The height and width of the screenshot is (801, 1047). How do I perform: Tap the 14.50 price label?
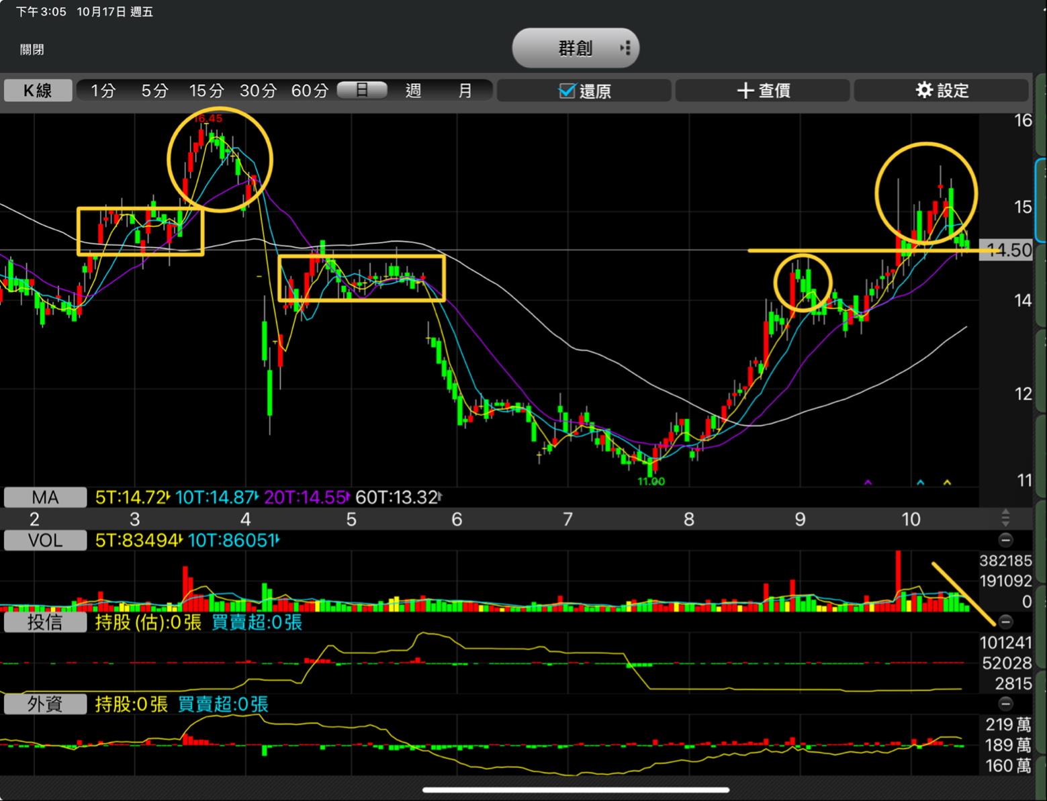pyautogui.click(x=1007, y=250)
